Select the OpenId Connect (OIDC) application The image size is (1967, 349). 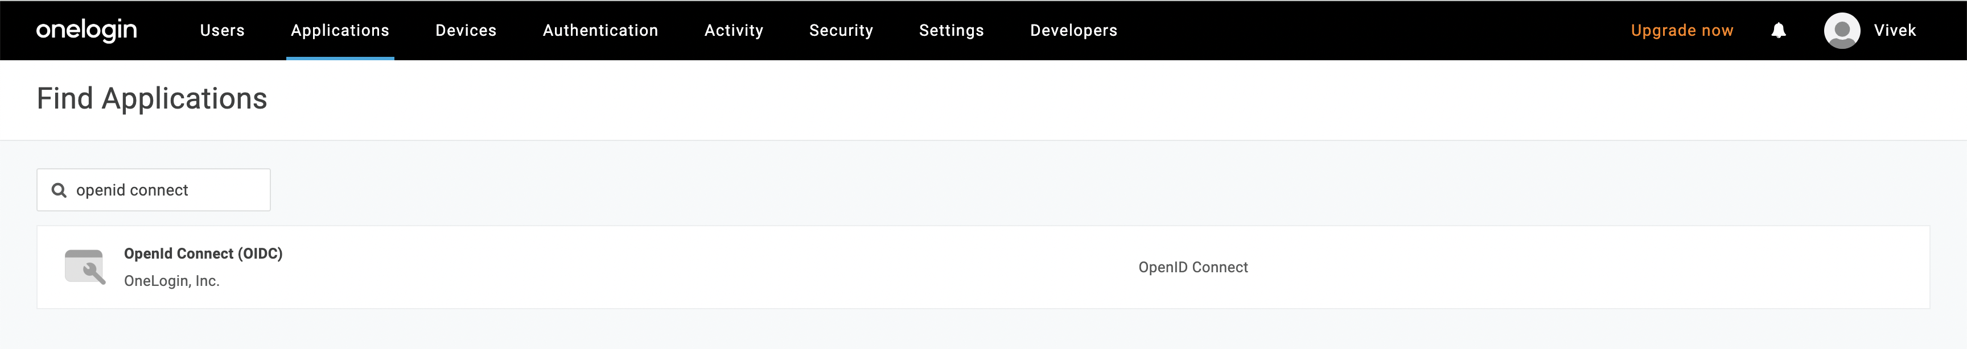[203, 253]
